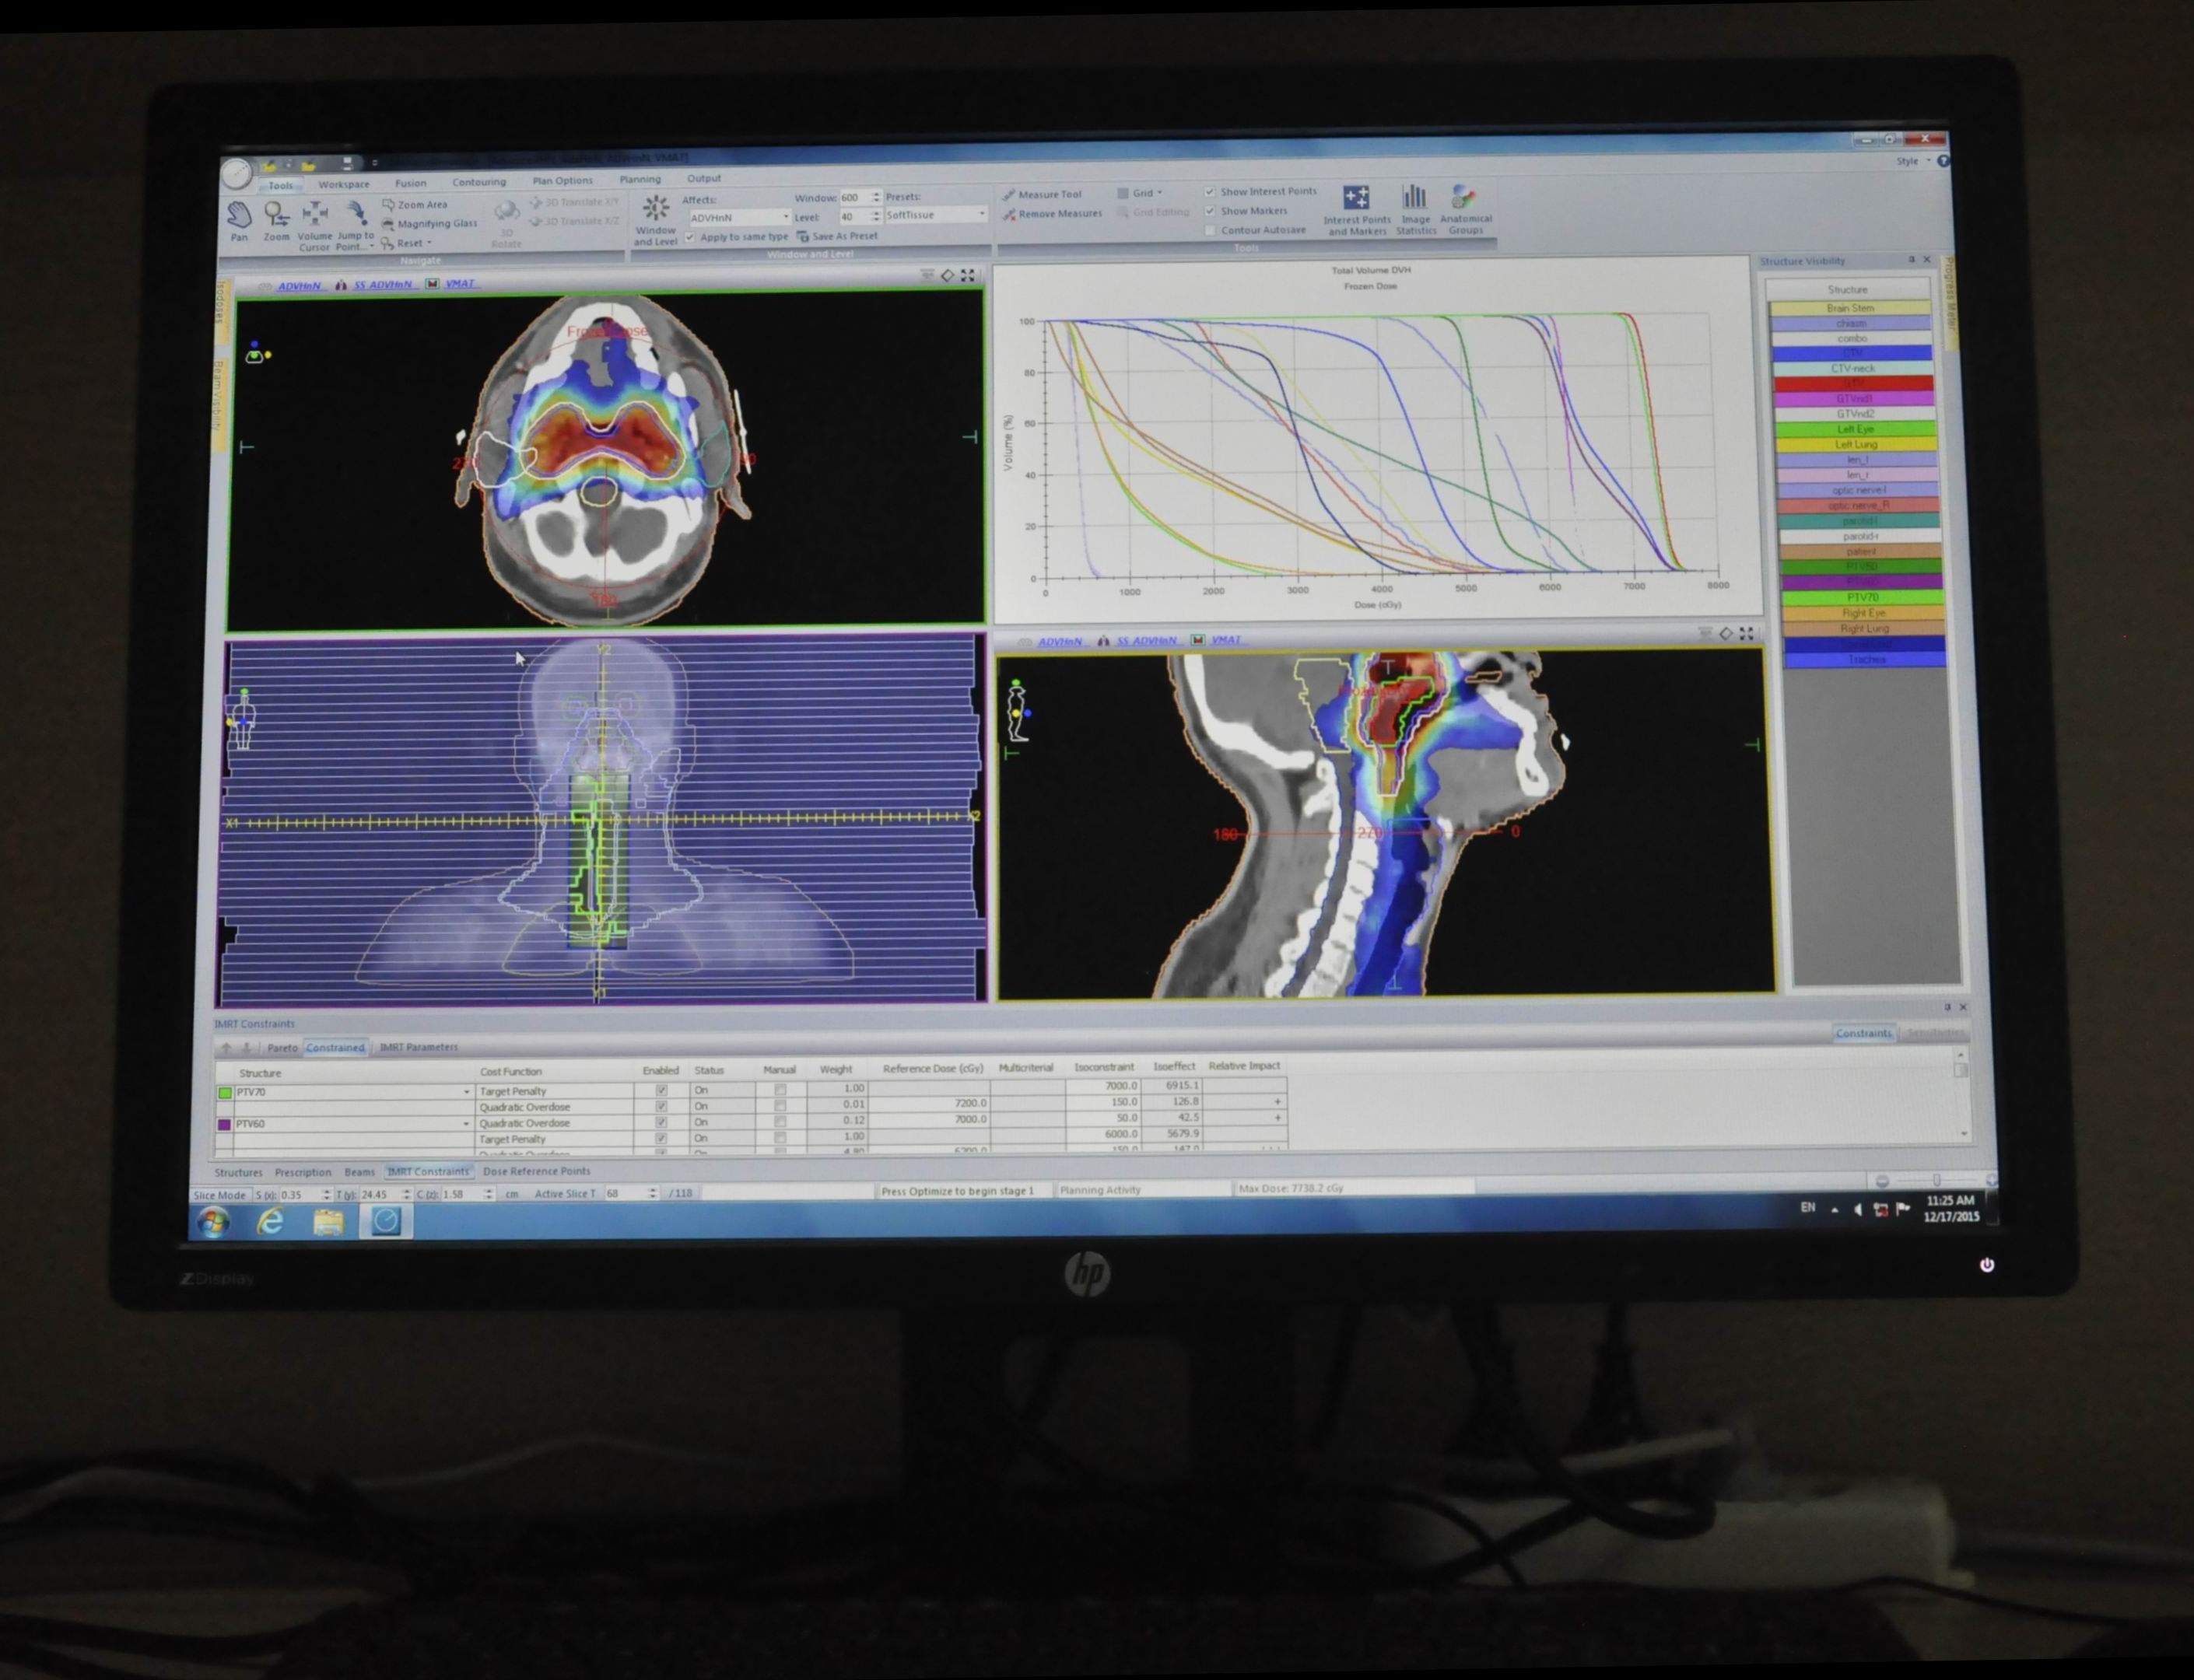Switch to the Contouring ribbon tab
Screen dimensions: 2194x1680
478,182
